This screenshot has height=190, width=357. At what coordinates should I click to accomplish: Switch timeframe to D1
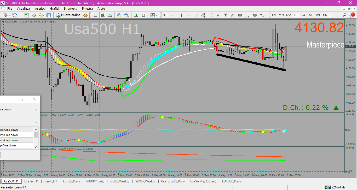(x=310, y=15)
